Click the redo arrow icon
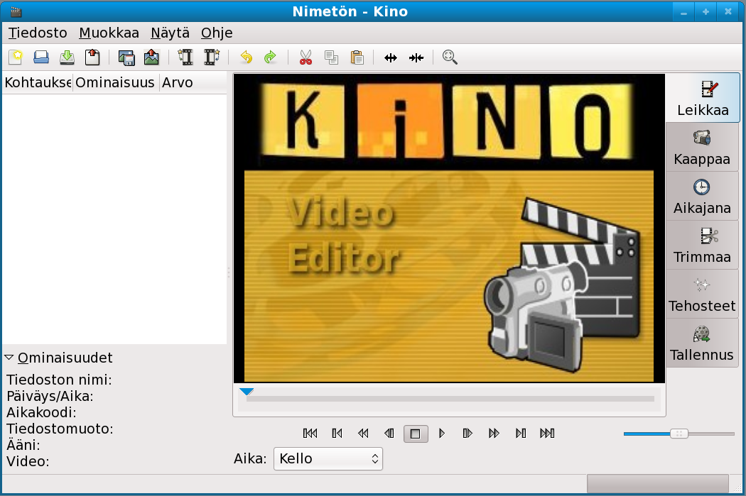746x496 pixels. click(270, 57)
